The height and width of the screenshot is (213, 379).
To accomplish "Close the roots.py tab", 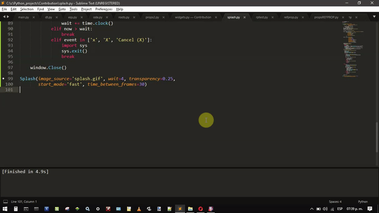I will [x=134, y=18].
